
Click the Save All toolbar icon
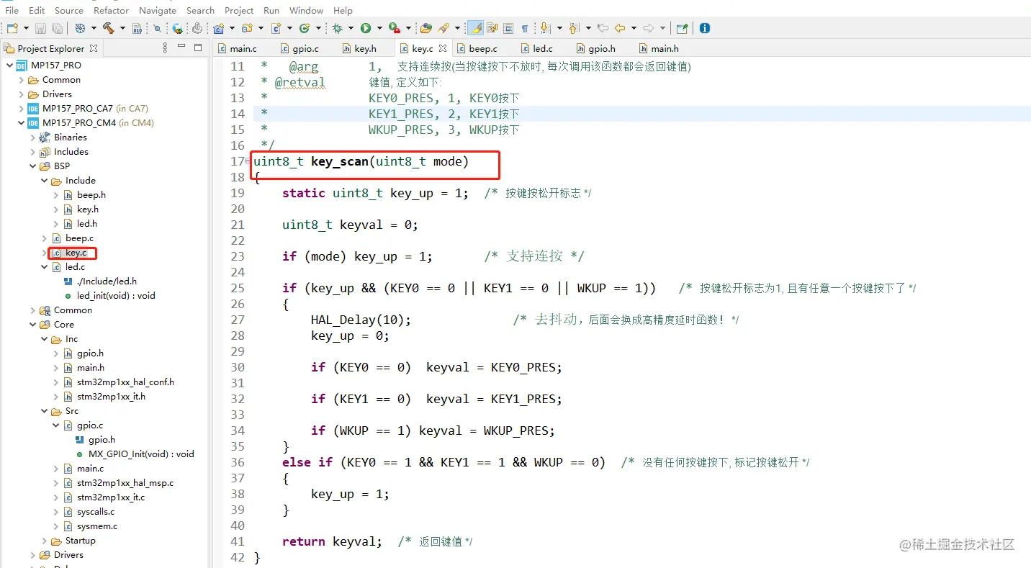(56, 28)
